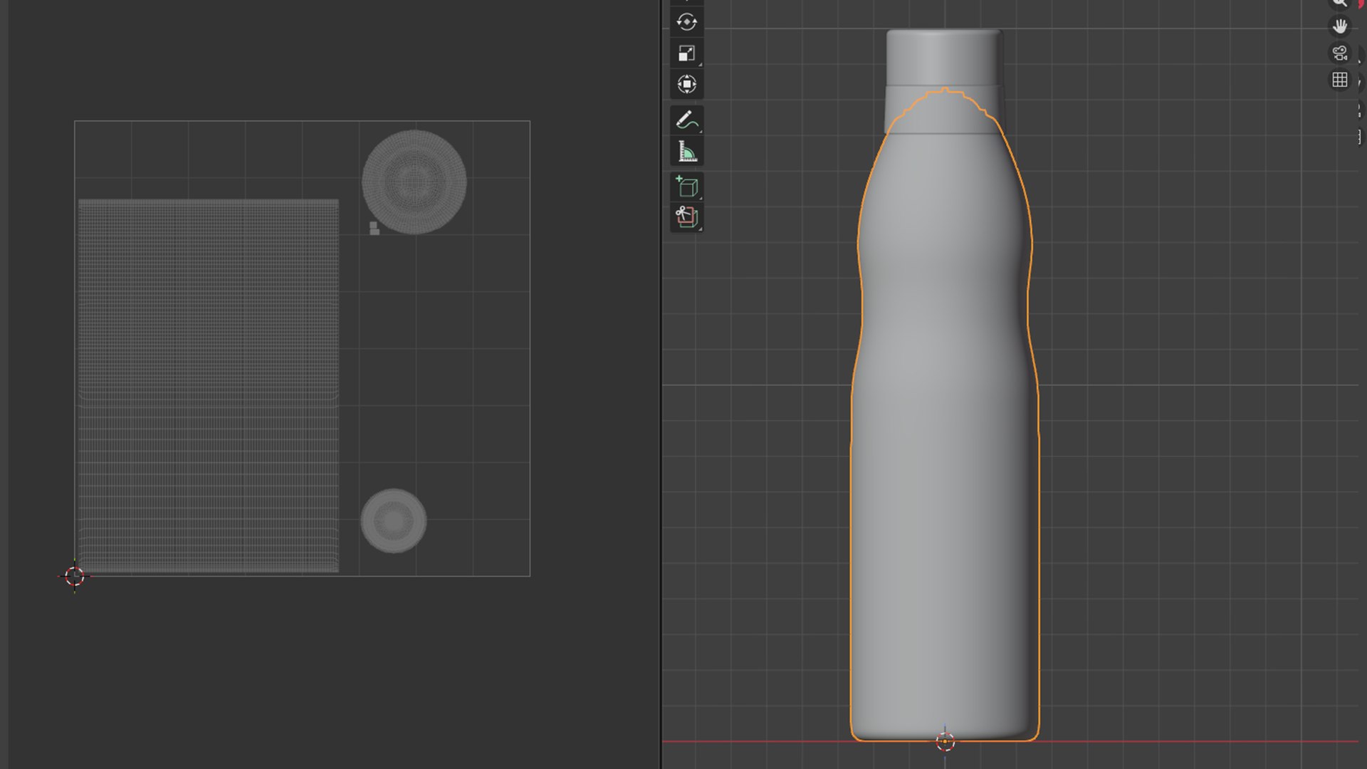This screenshot has width=1367, height=769.
Task: Activate the Transform tool
Action: pyautogui.click(x=686, y=84)
